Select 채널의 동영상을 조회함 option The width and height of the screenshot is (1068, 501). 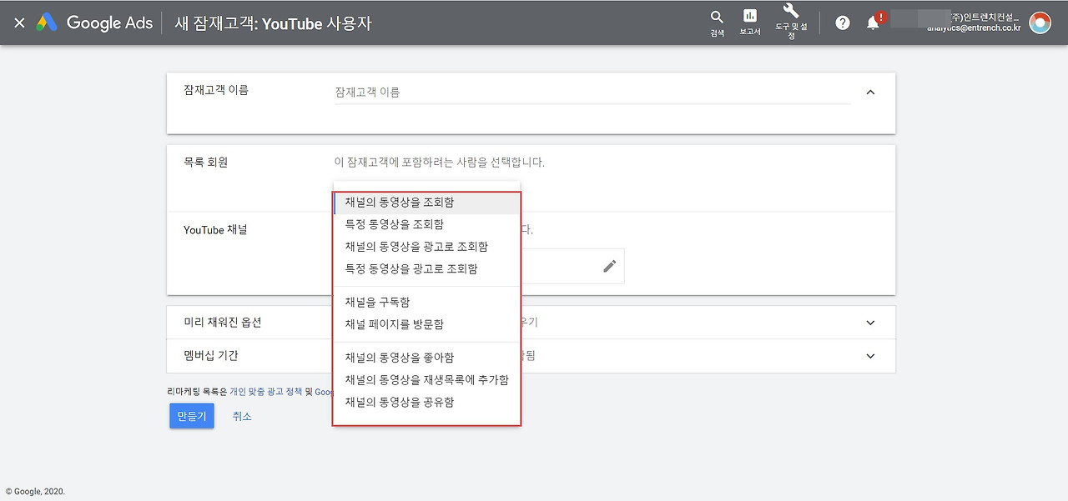click(x=426, y=203)
